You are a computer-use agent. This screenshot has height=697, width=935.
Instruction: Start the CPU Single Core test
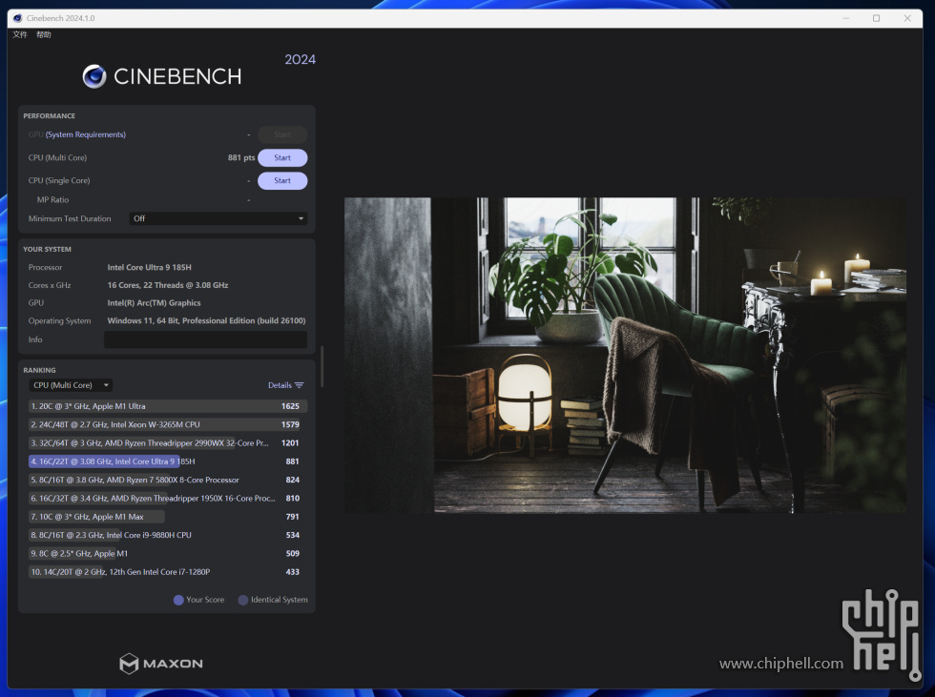282,180
